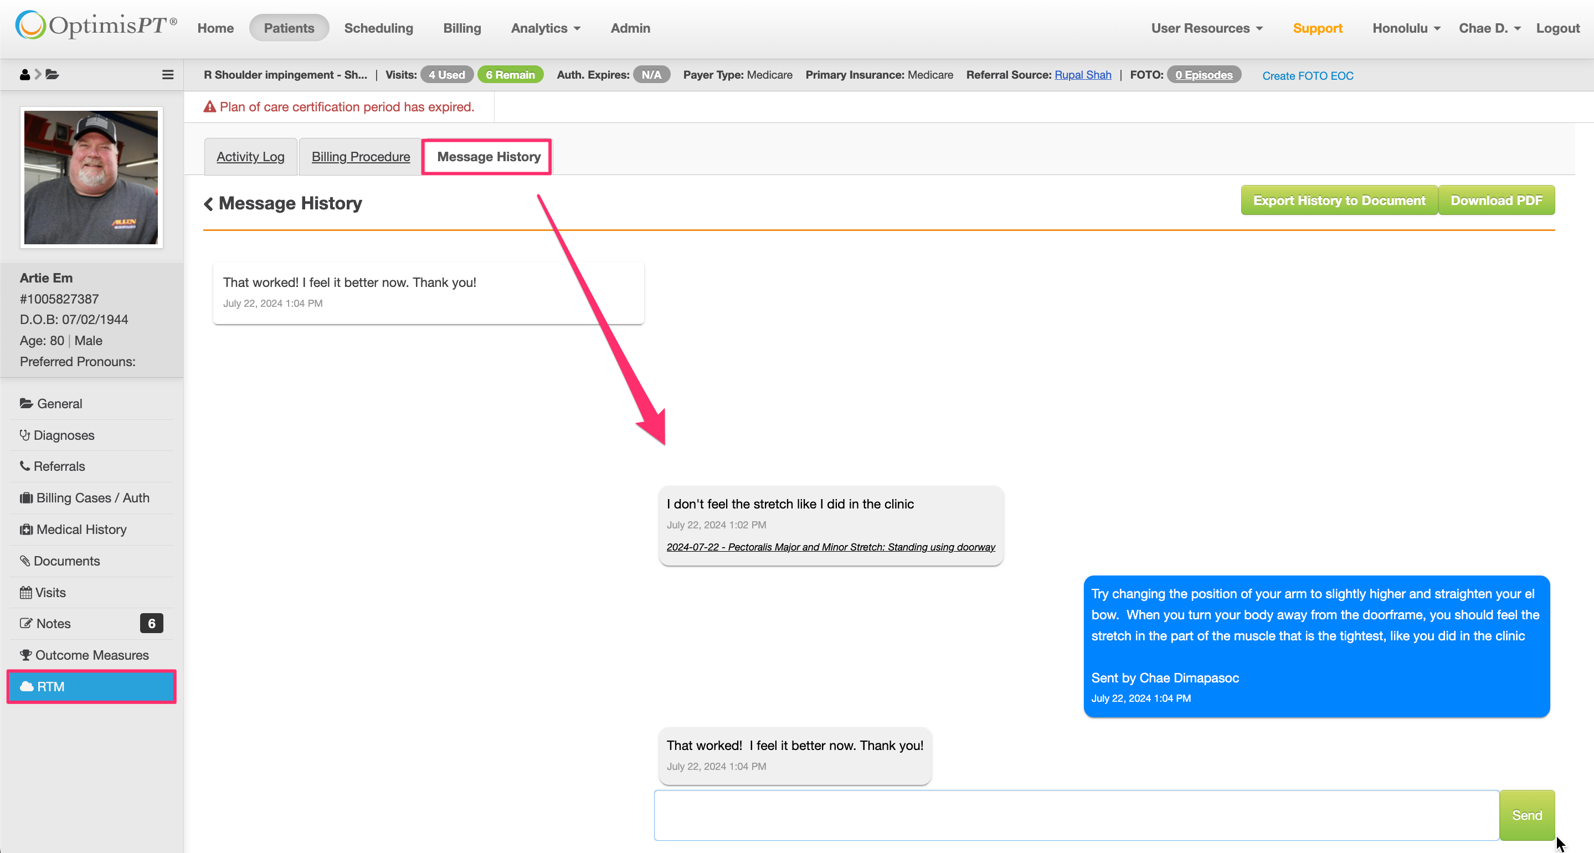This screenshot has width=1594, height=853.
Task: Click the patient photo thumbnail
Action: pyautogui.click(x=91, y=178)
